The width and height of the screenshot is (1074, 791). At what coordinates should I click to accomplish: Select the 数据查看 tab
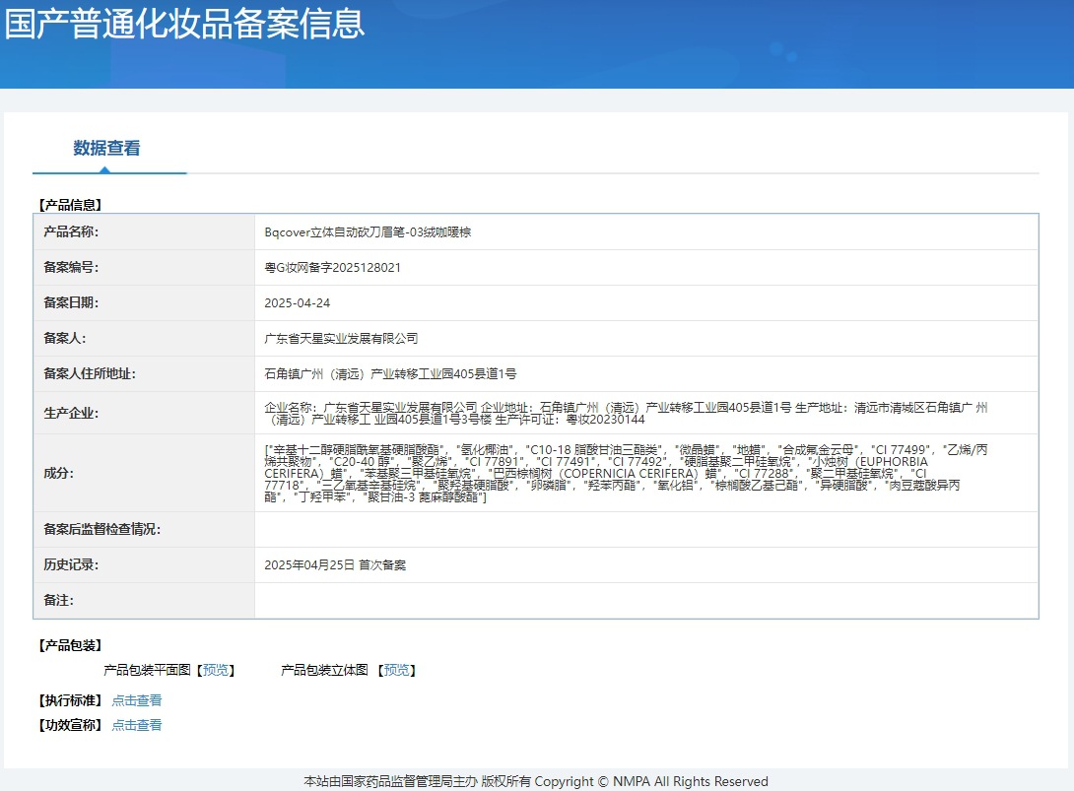(106, 148)
